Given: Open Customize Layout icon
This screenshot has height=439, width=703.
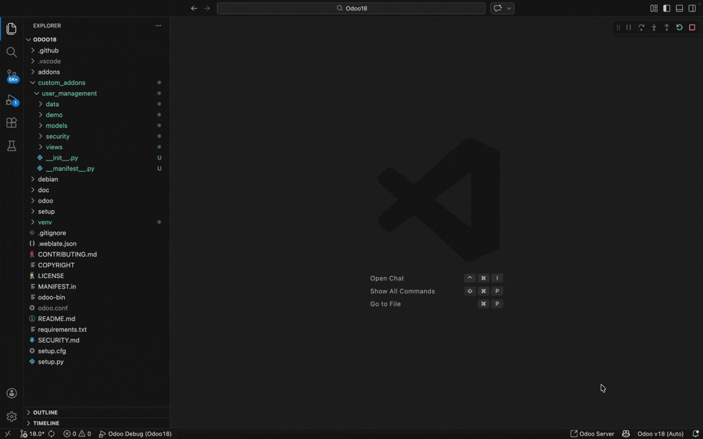Looking at the screenshot, I should point(654,9).
